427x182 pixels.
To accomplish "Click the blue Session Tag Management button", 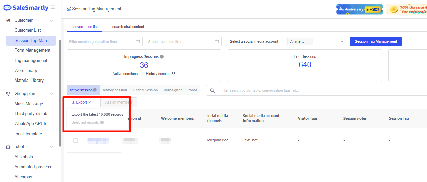I will (x=376, y=41).
